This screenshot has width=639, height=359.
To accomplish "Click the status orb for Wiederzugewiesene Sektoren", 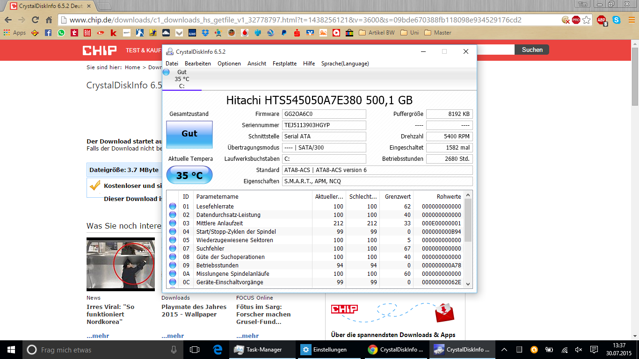I will [173, 240].
